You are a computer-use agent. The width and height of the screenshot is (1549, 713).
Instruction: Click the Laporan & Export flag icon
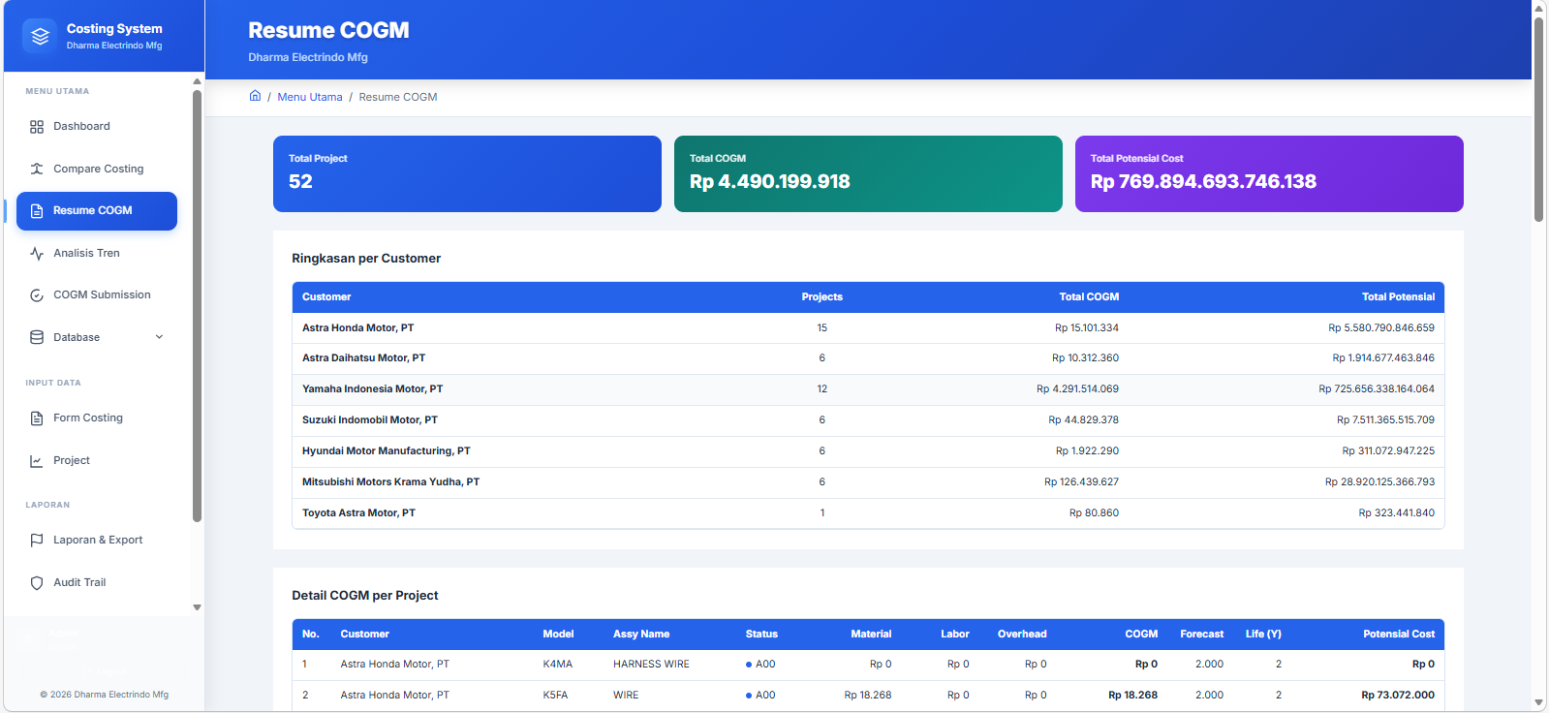37,541
